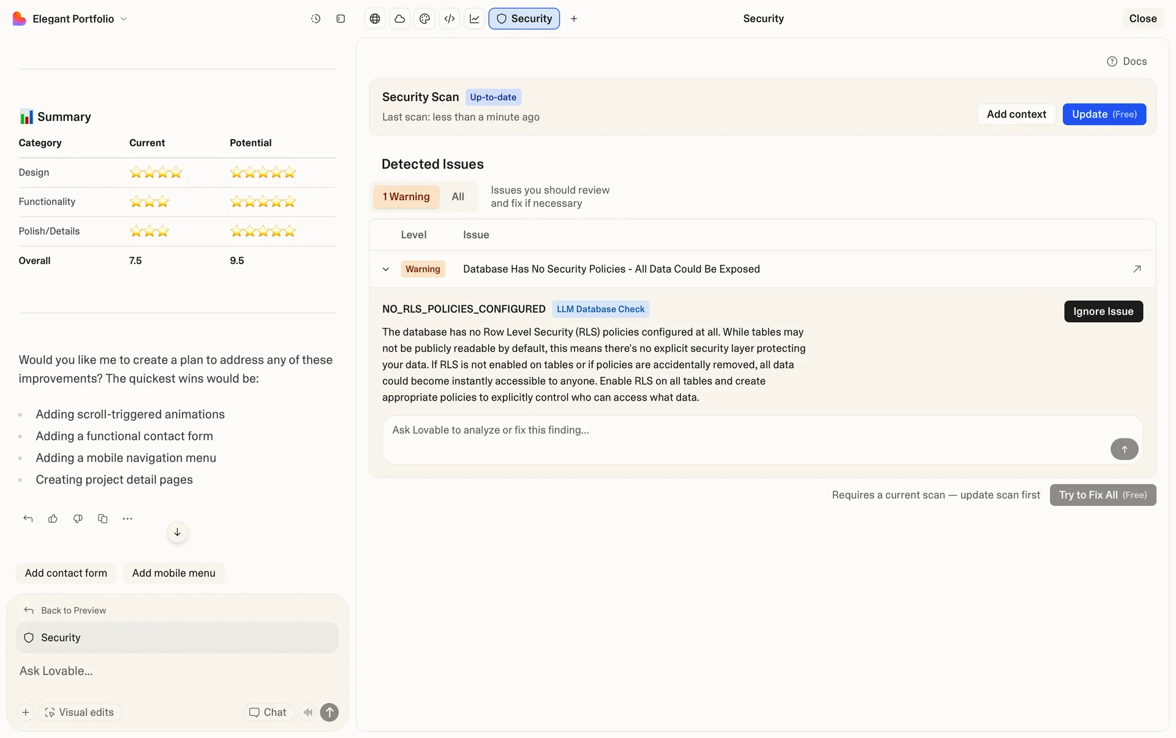The height and width of the screenshot is (738, 1176).
Task: Open the globe preview icon
Action: pyautogui.click(x=375, y=19)
